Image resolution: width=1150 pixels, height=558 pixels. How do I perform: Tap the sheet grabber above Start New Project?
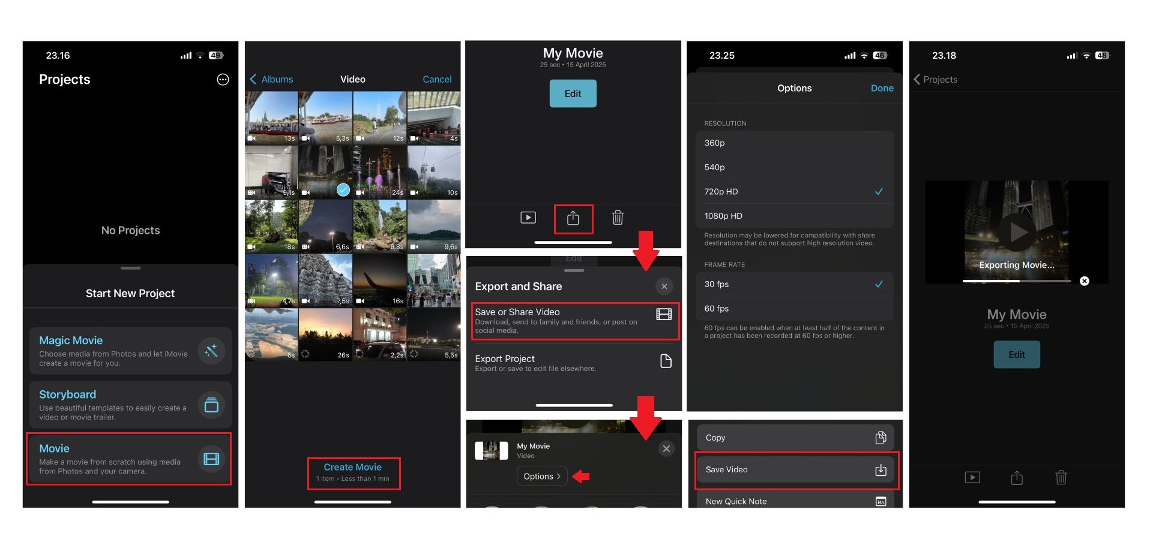pyautogui.click(x=130, y=268)
